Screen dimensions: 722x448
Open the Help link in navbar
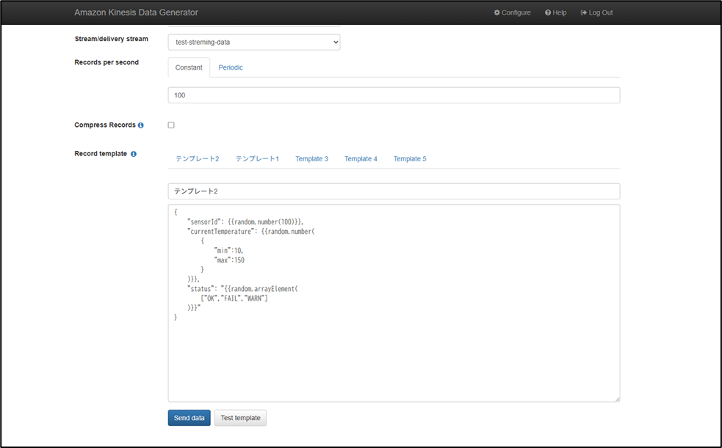(x=556, y=12)
